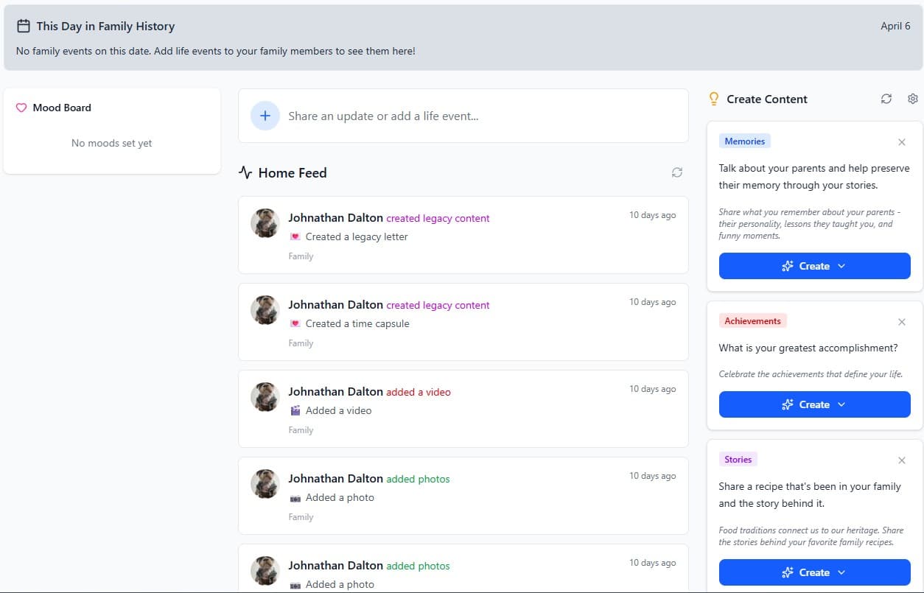Click avatar on the time capsule post
Image resolution: width=924 pixels, height=593 pixels.
265,310
